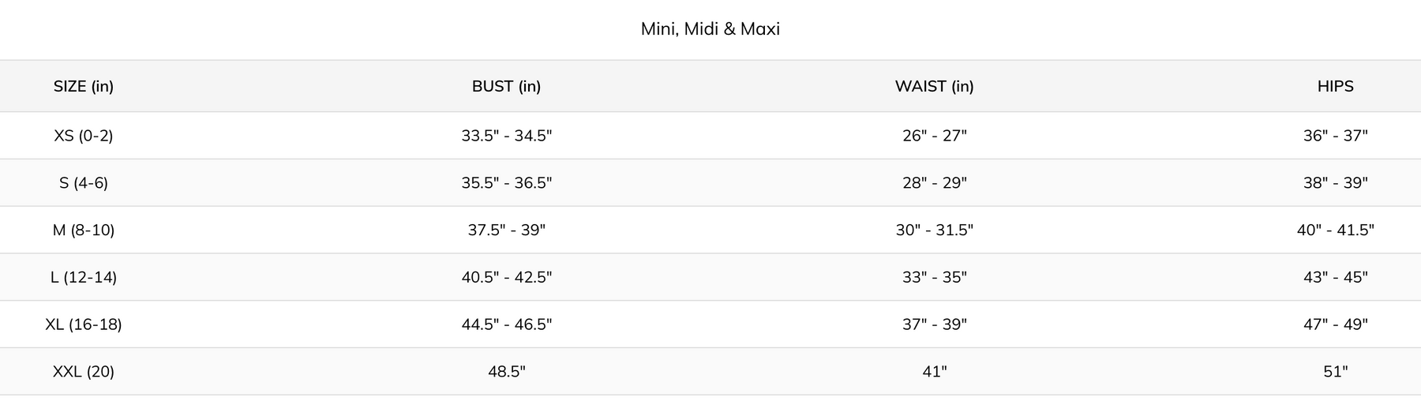This screenshot has width=1421, height=401.
Task: Select the L (12-14) size cell
Action: tap(84, 277)
